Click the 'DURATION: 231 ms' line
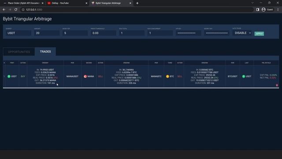This screenshot has width=282, height=159. (x=204, y=83)
